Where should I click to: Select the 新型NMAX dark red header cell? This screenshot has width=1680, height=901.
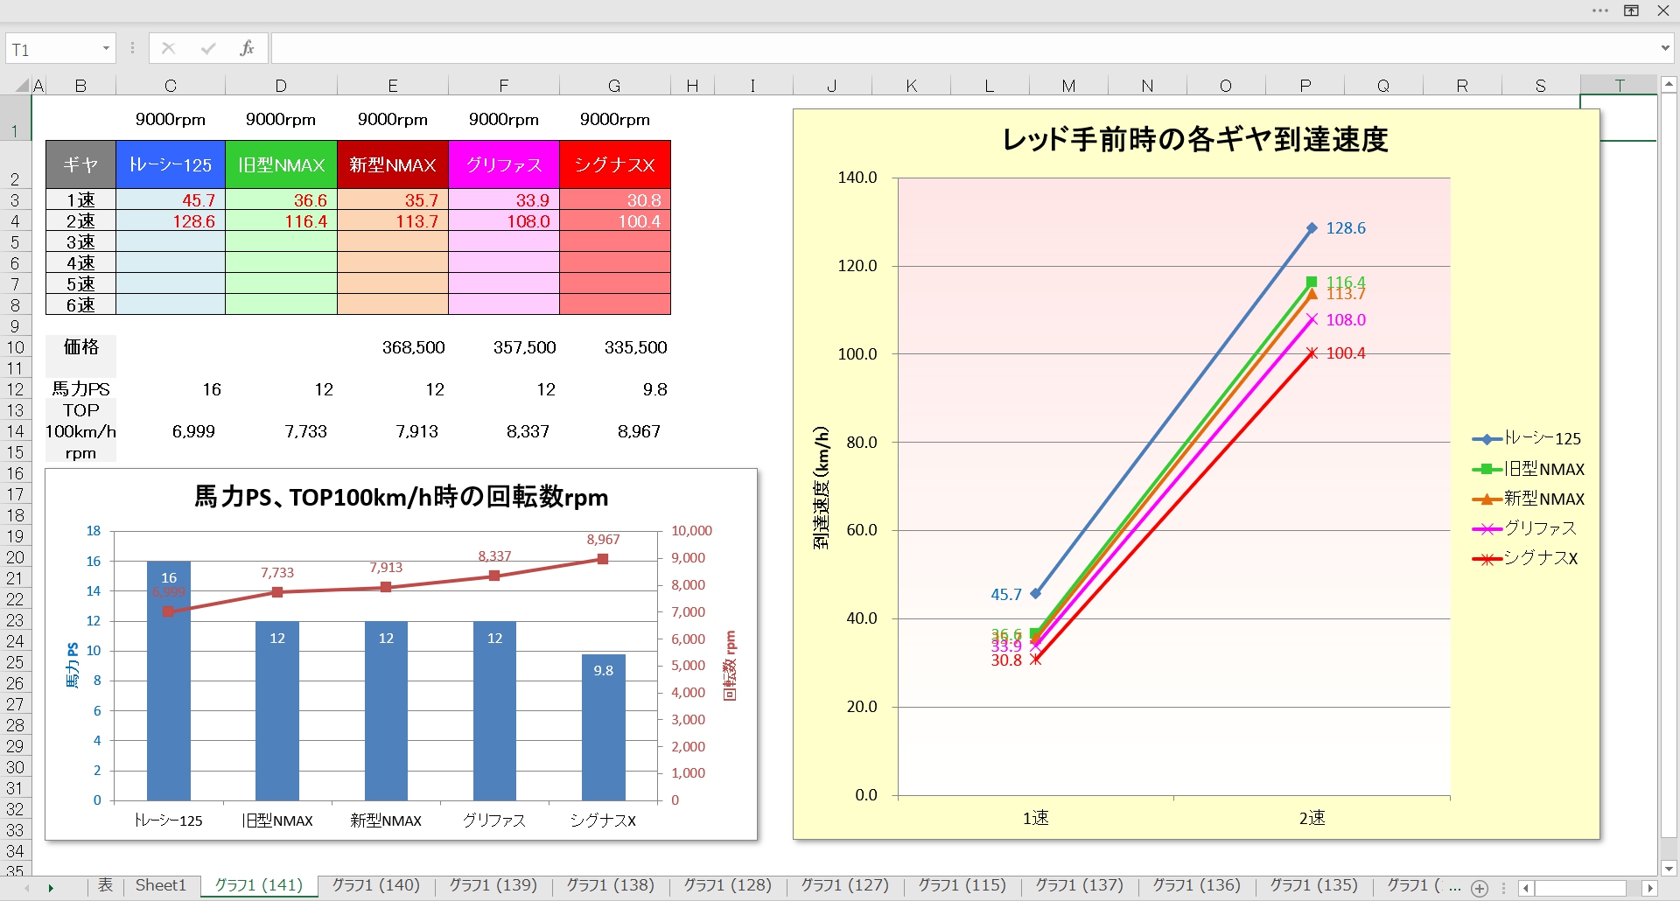(393, 164)
